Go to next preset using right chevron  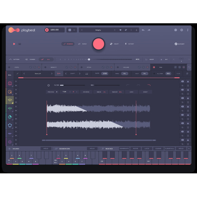115,30
